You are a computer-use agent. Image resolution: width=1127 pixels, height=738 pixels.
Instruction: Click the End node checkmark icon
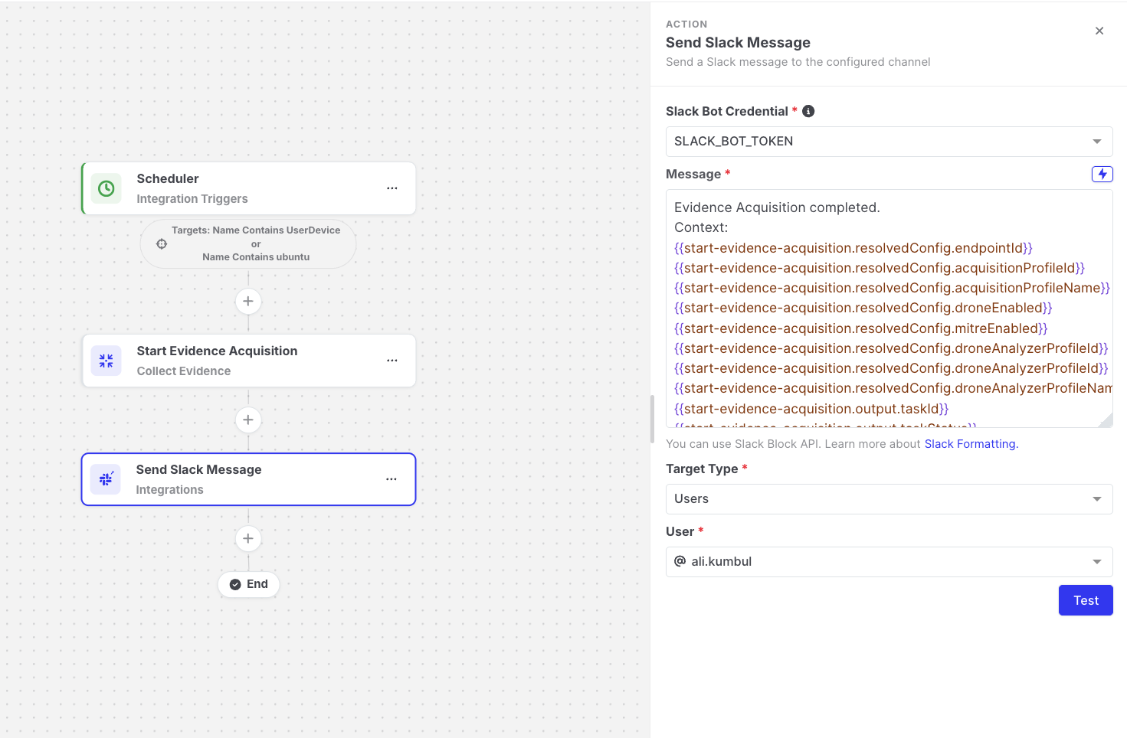[235, 584]
